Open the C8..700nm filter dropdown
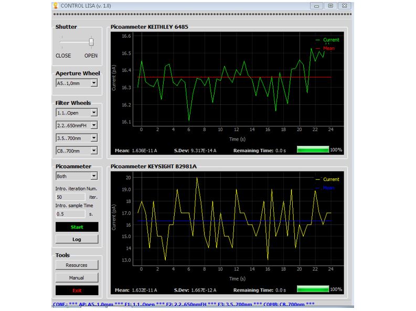The height and width of the screenshot is (311, 416). click(x=77, y=151)
